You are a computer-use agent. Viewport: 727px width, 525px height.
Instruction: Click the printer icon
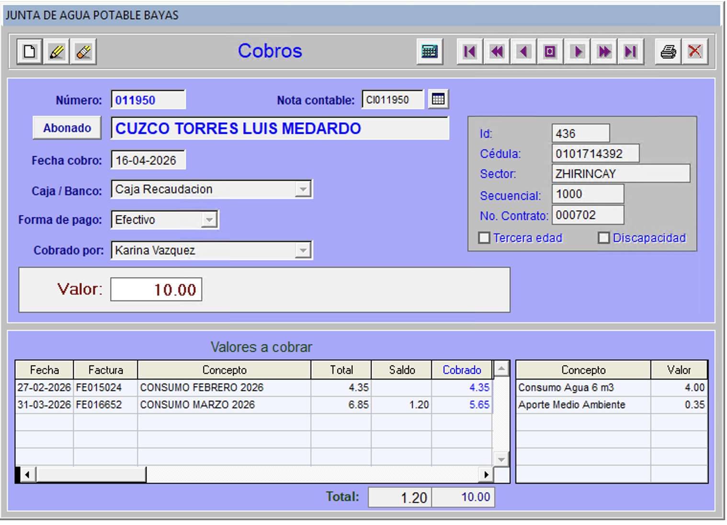click(668, 51)
